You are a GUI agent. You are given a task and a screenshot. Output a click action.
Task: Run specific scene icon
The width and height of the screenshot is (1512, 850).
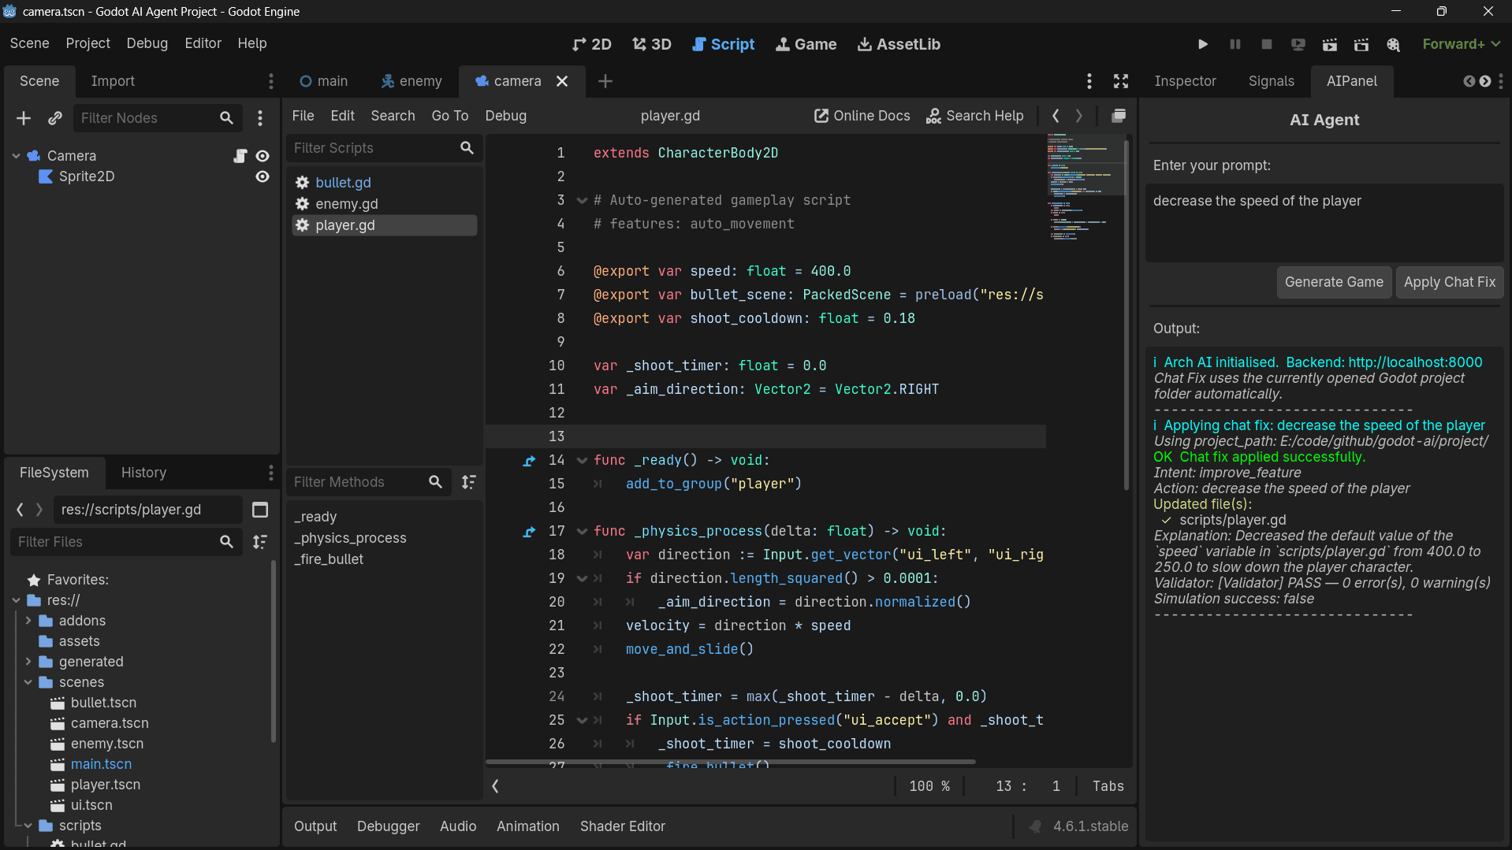1361,44
